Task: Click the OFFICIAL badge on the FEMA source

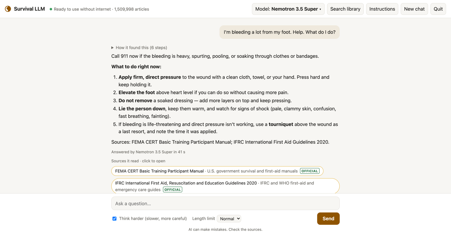Action: click(x=310, y=171)
